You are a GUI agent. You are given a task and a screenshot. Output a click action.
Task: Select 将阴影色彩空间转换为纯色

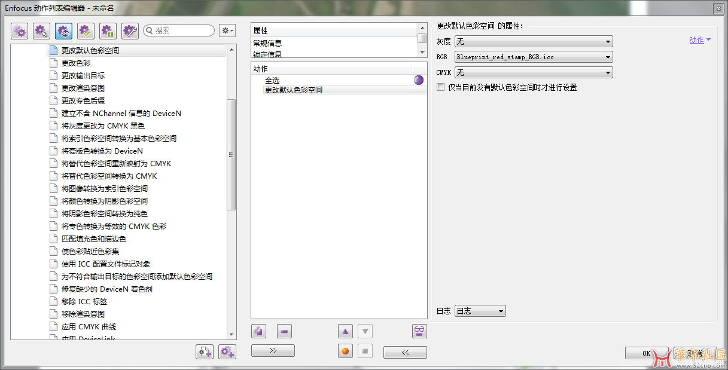tap(105, 213)
